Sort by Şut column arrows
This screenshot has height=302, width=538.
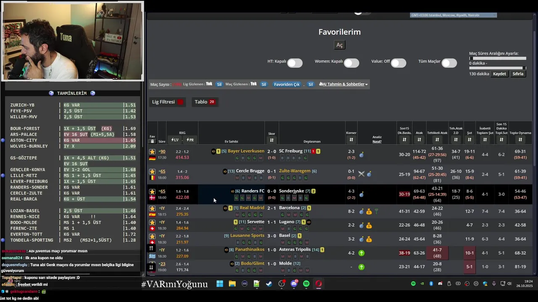pos(469,140)
